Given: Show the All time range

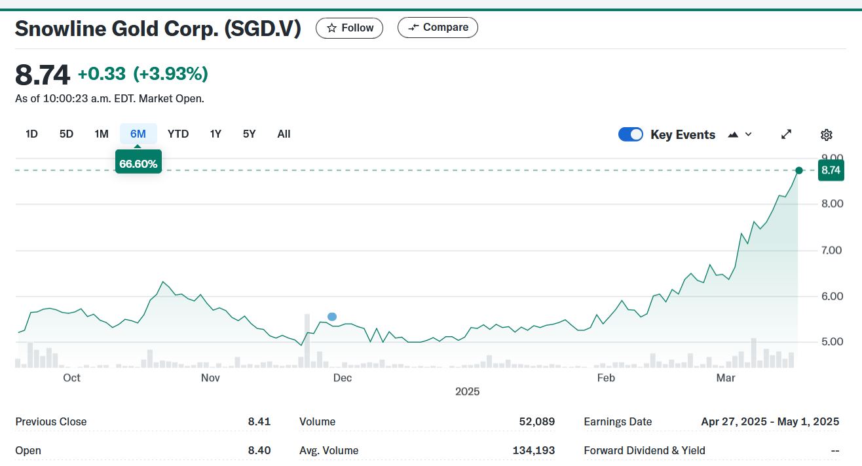Looking at the screenshot, I should coord(284,134).
